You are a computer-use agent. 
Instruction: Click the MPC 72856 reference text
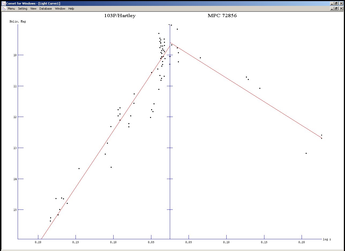pos(222,16)
